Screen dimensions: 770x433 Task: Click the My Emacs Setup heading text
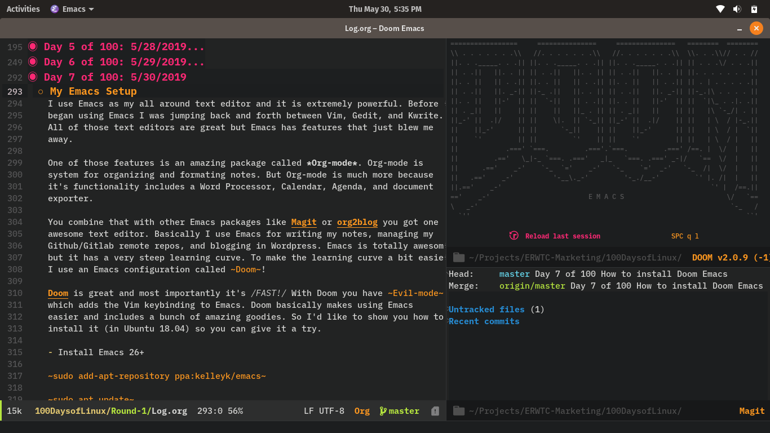click(93, 91)
